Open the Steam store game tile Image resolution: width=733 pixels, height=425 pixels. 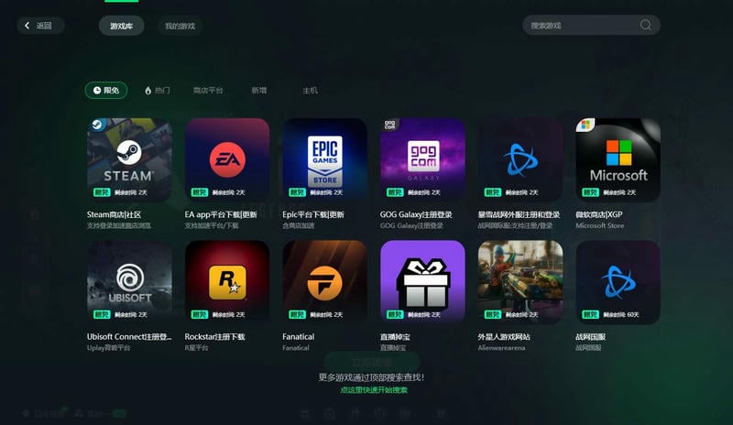coord(129,160)
